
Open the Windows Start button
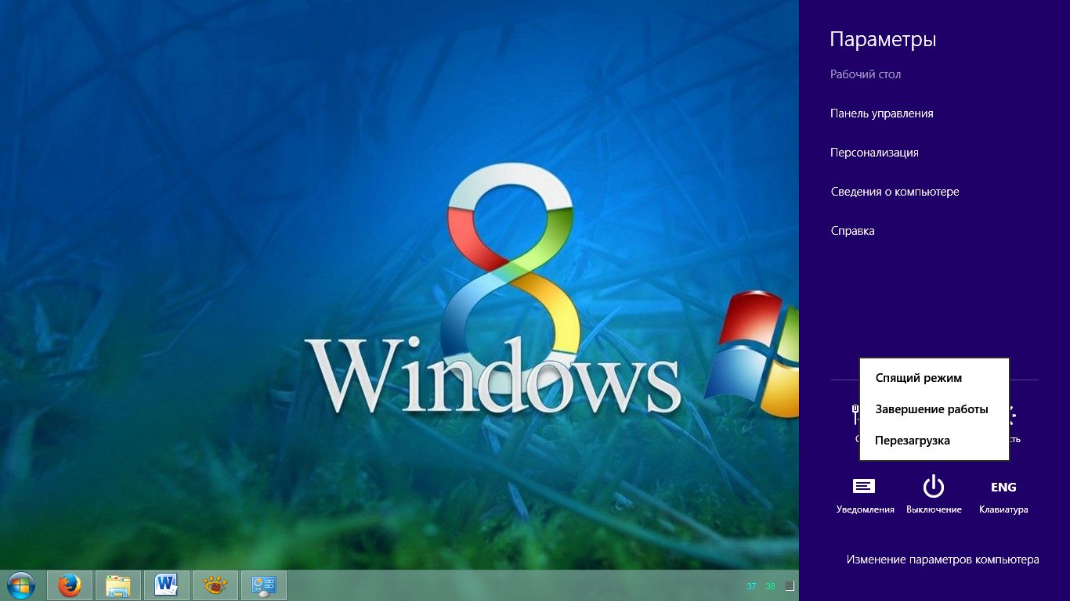point(21,585)
